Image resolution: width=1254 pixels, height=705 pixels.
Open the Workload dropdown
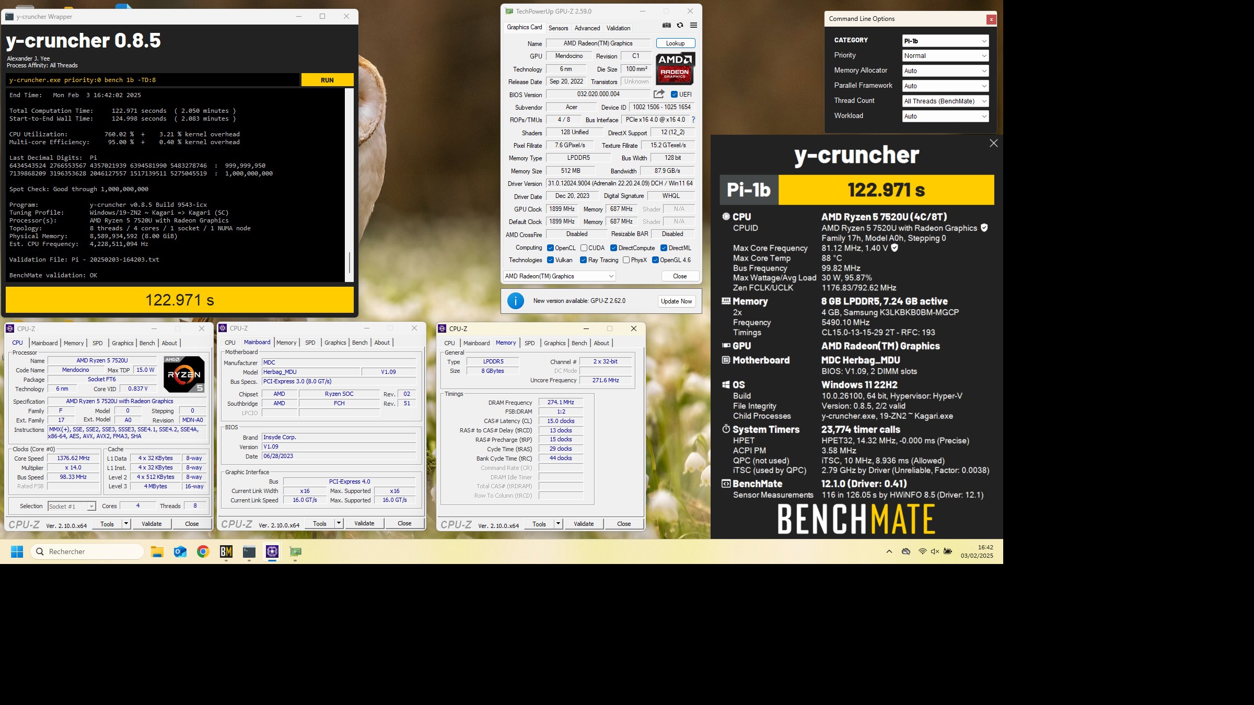click(945, 116)
